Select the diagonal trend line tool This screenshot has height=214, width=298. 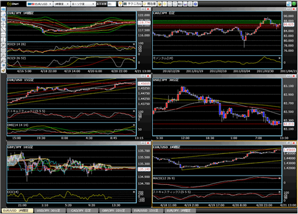(3, 30)
